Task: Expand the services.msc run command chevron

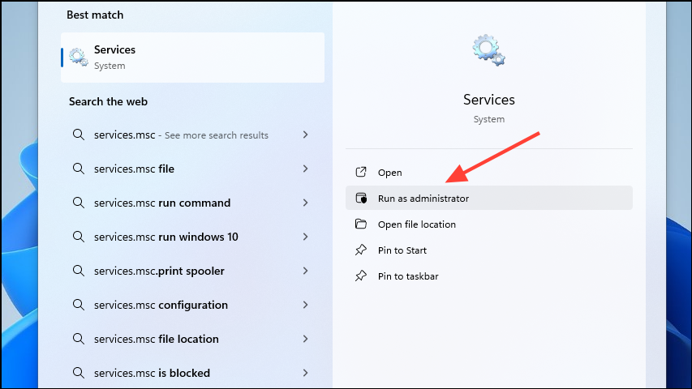Action: pos(305,203)
